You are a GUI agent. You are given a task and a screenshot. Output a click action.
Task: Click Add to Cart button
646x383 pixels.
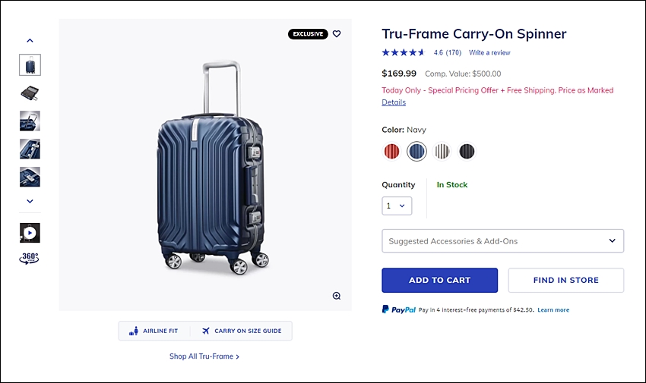[x=439, y=281]
